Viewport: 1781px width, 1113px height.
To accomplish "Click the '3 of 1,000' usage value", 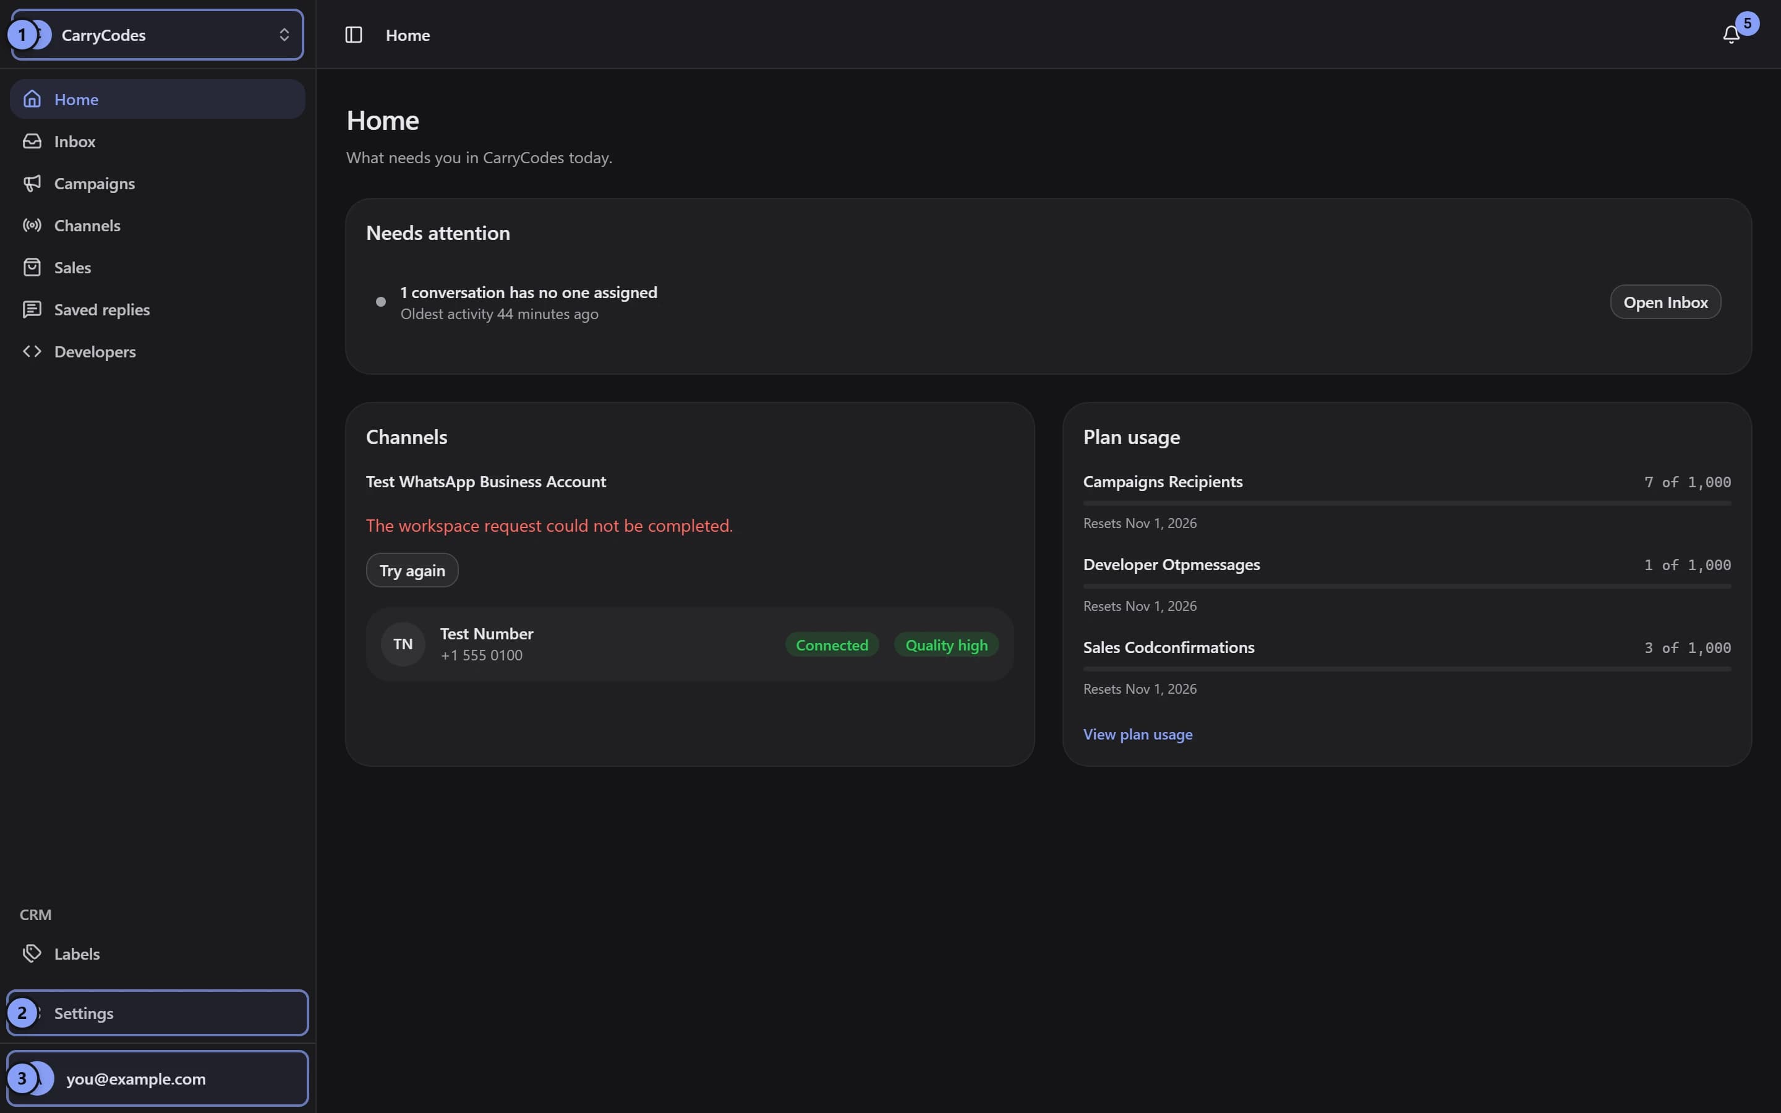I will click(1688, 648).
